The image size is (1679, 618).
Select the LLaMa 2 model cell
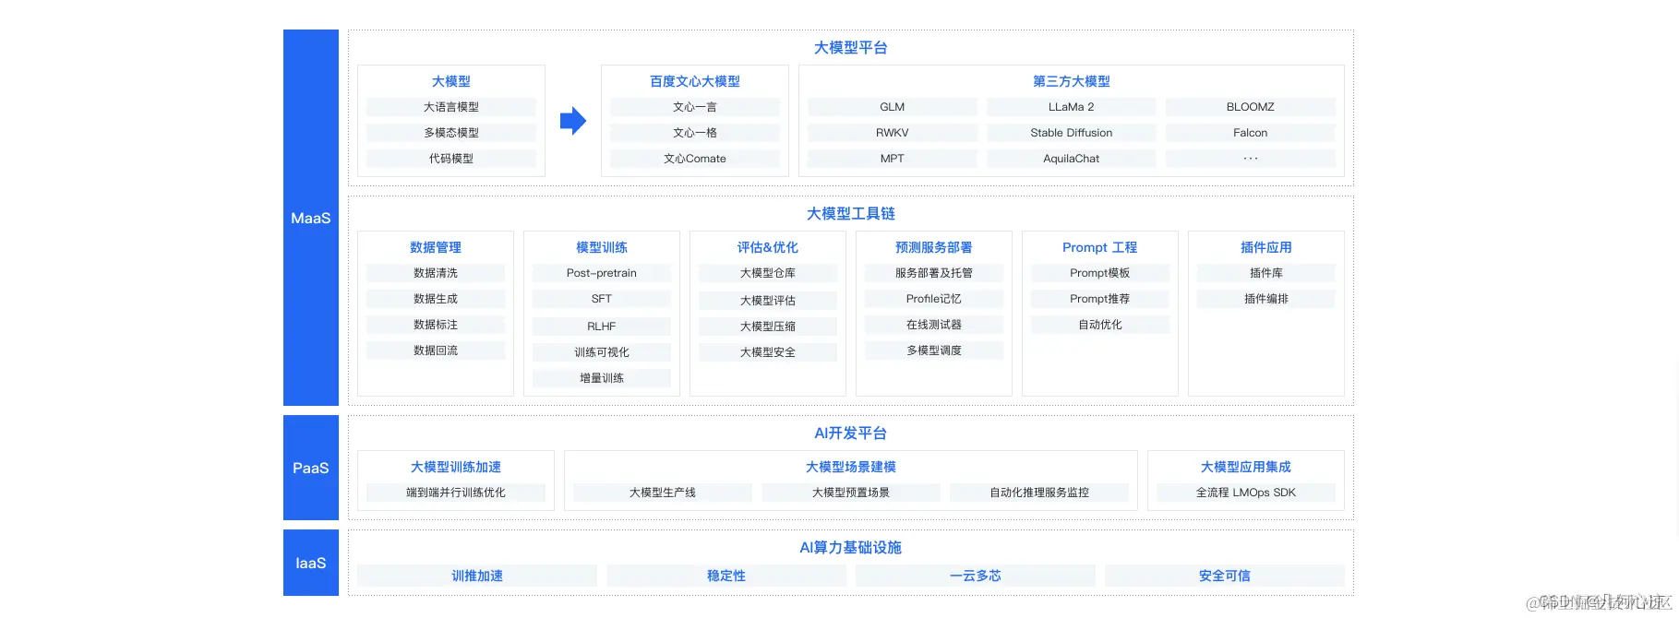click(1072, 107)
